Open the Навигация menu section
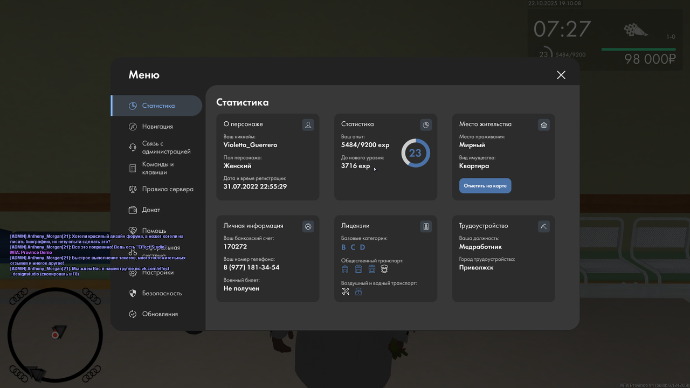 (x=157, y=126)
